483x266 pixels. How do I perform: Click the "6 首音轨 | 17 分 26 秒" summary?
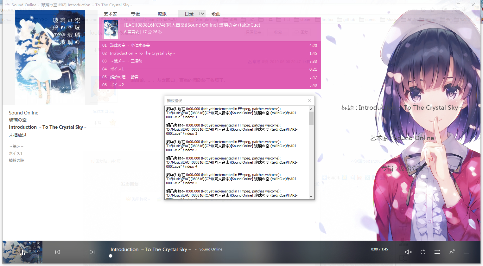click(143, 32)
